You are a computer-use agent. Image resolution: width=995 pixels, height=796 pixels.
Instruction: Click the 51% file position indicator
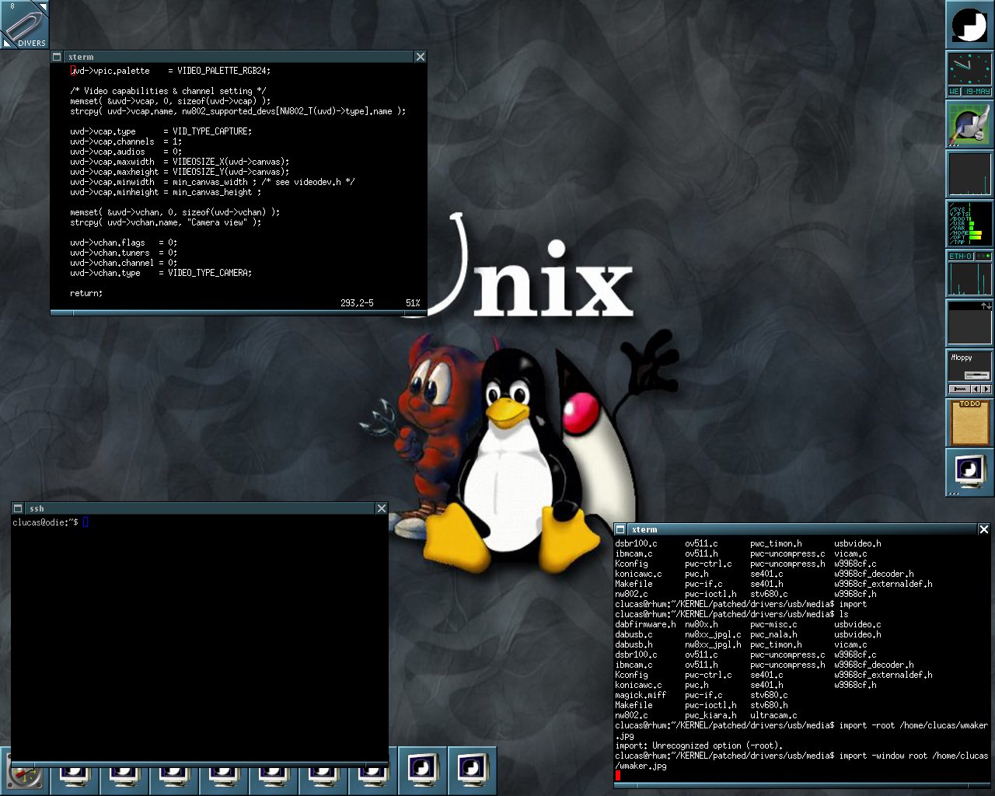coord(413,303)
